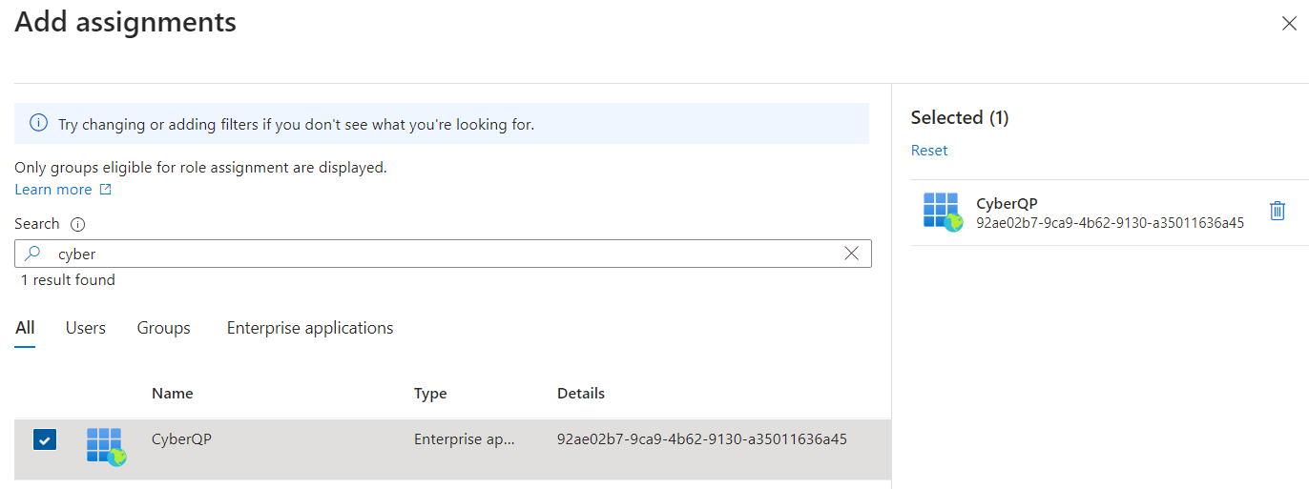The image size is (1309, 489).
Task: Click the external link icon beside Learn more
Action: tap(106, 190)
